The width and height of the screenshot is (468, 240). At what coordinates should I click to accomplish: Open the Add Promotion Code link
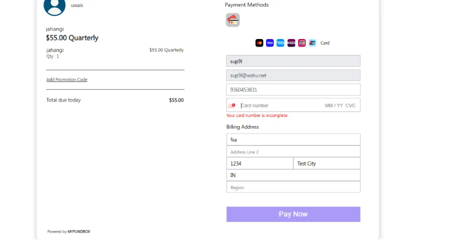pos(67,79)
